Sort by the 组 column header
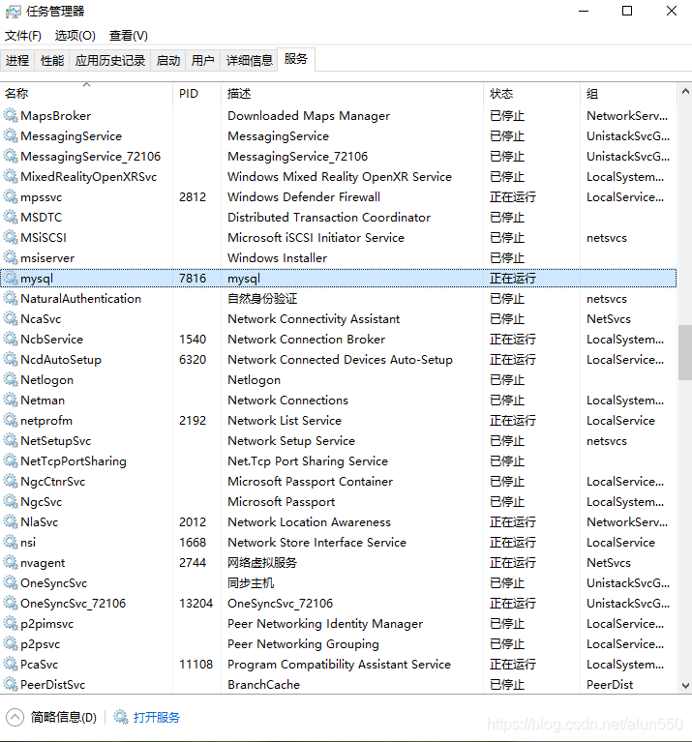The height and width of the screenshot is (742, 692). coord(628,93)
